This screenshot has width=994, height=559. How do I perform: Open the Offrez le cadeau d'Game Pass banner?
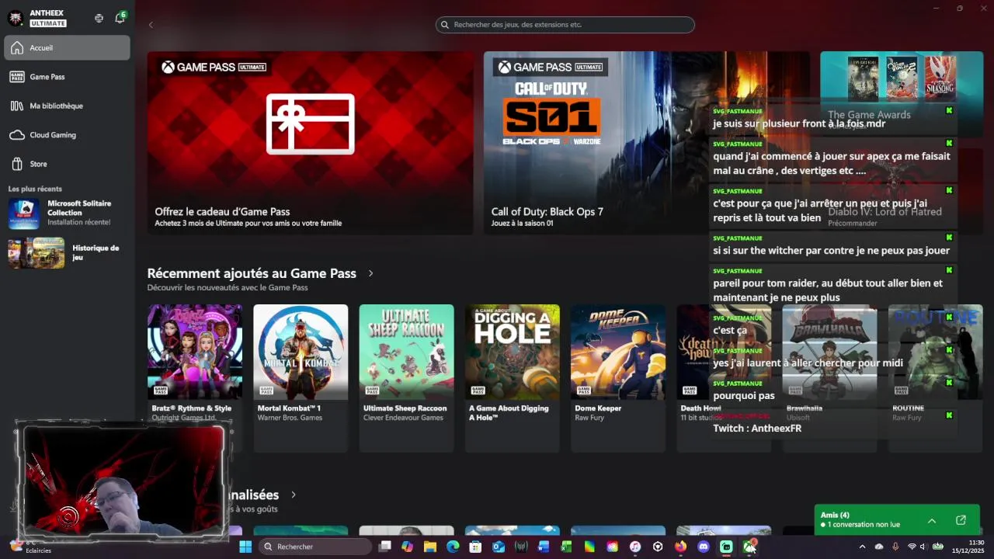(x=311, y=143)
